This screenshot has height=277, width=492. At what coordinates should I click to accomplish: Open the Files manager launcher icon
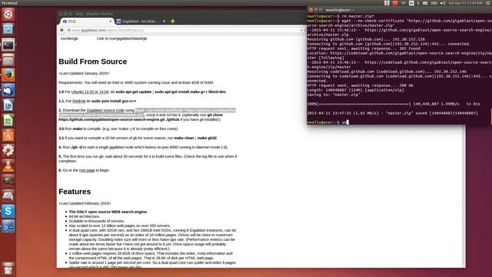point(8,60)
